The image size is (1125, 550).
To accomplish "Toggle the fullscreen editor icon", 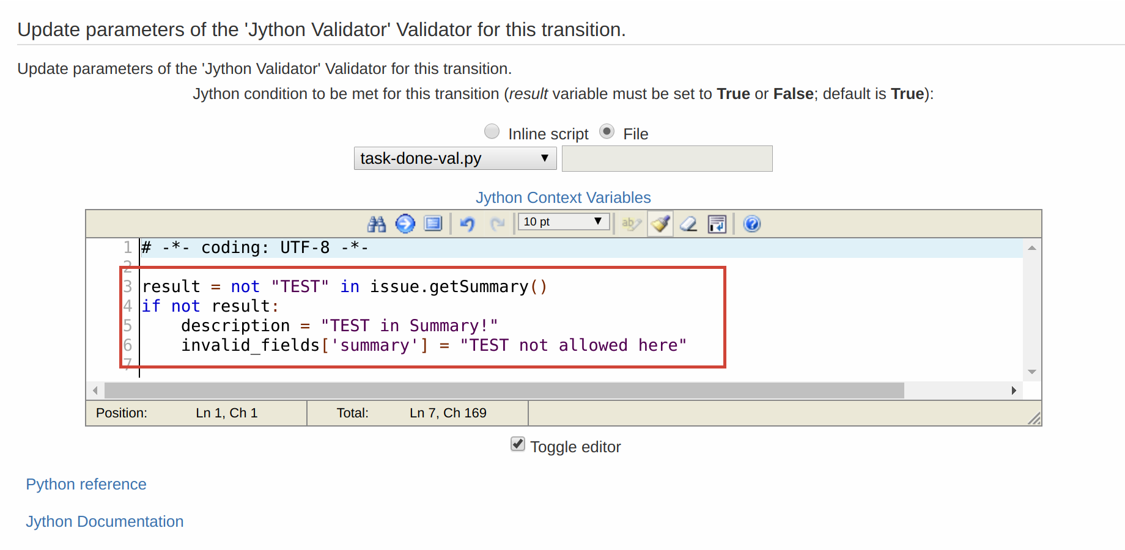I will (433, 224).
